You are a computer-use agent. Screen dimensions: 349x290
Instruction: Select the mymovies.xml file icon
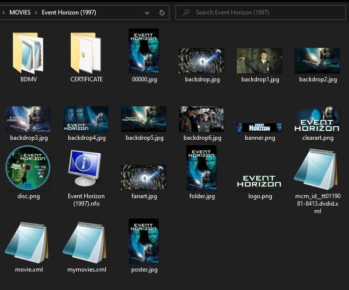click(86, 243)
